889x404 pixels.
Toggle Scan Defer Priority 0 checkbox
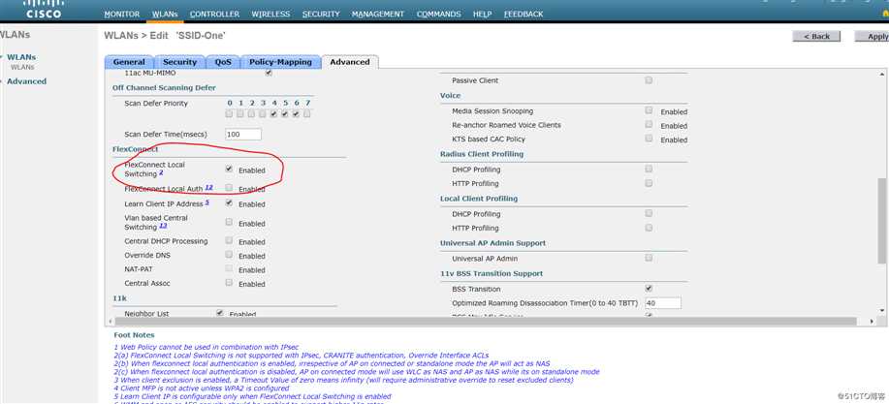229,113
